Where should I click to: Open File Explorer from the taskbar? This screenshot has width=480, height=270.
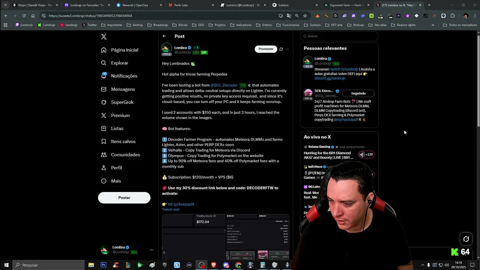[x=91, y=265]
